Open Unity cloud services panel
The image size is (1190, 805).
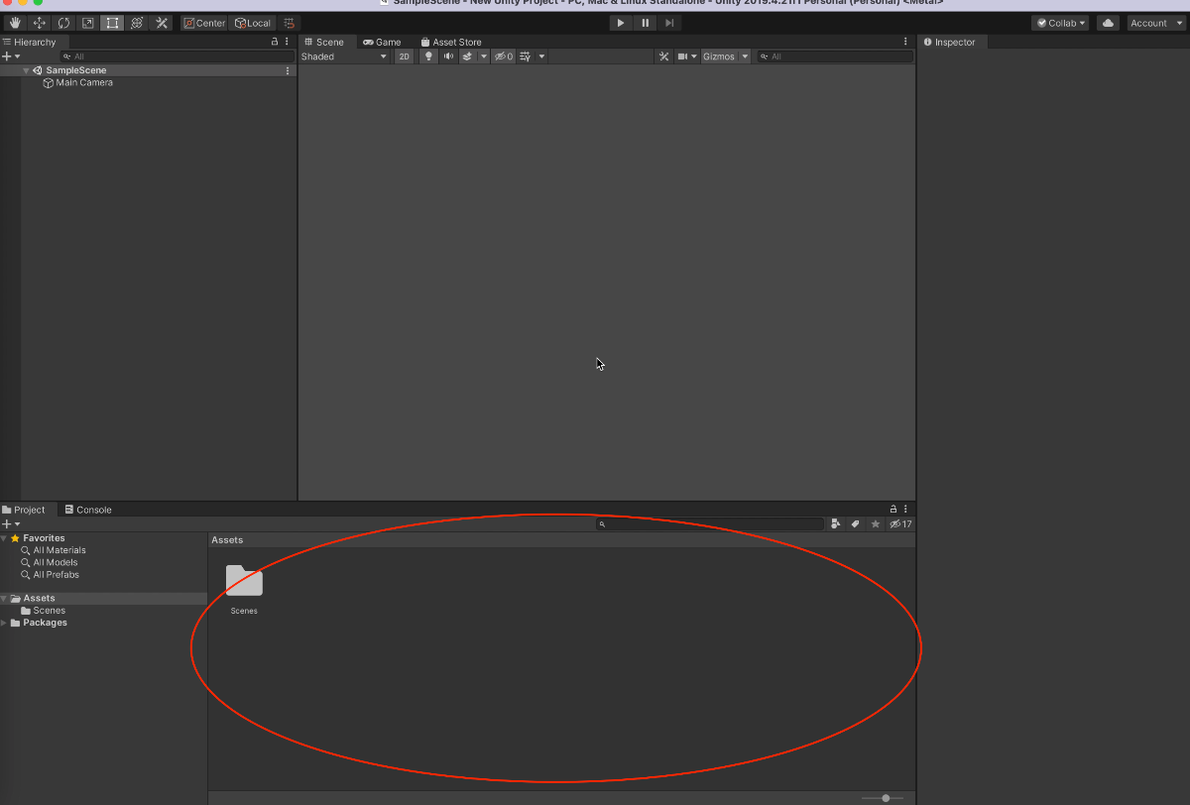(x=1109, y=23)
